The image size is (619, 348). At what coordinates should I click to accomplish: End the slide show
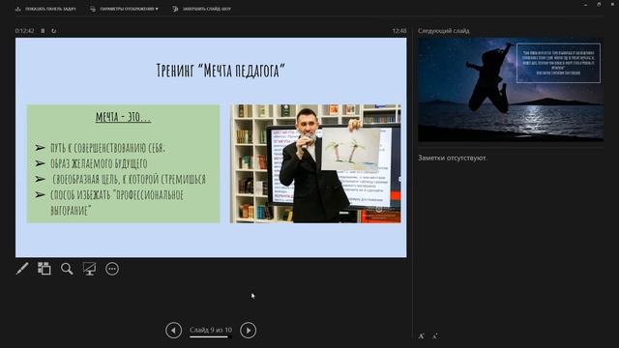coord(202,9)
